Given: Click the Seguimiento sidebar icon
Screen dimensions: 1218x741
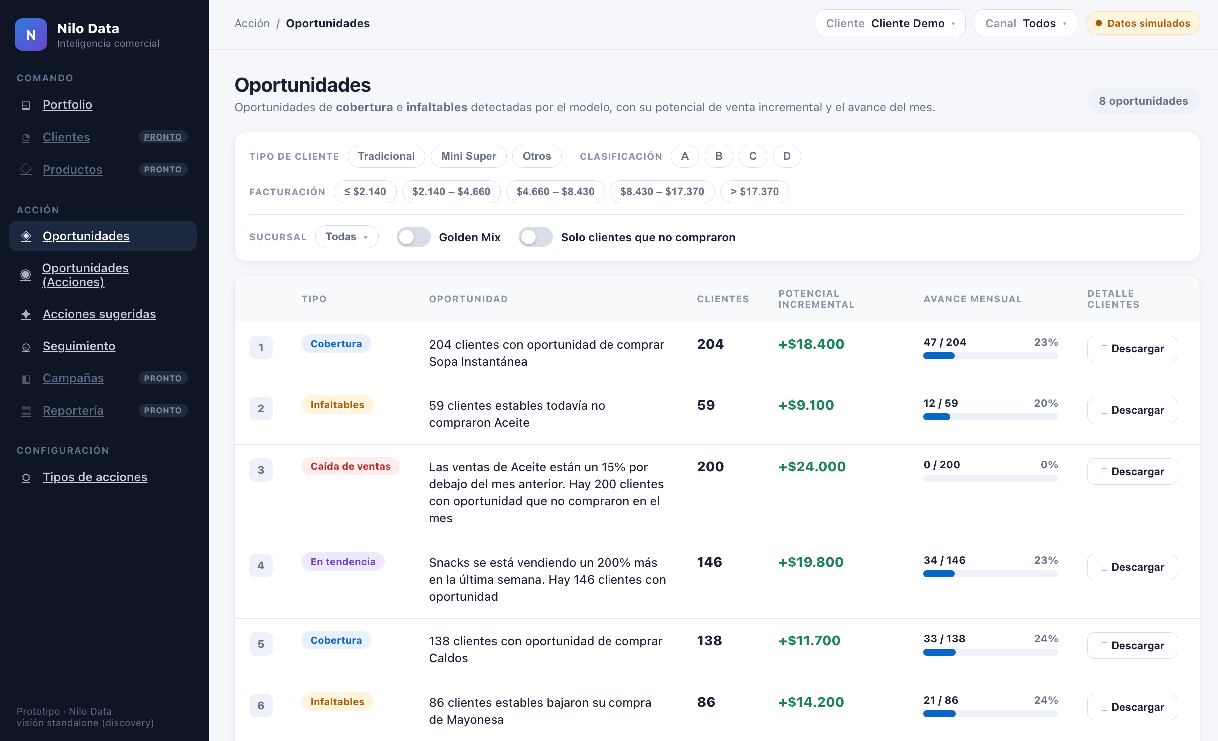Looking at the screenshot, I should pyautogui.click(x=26, y=347).
